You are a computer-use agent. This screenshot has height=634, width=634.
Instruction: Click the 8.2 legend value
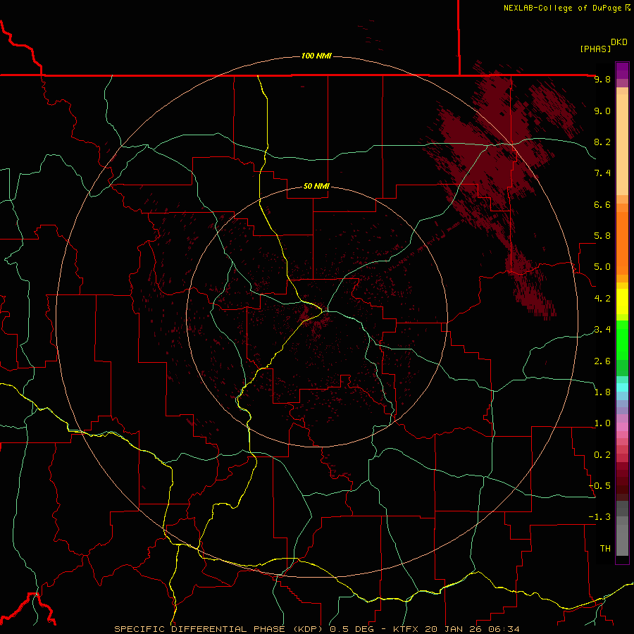(602, 142)
